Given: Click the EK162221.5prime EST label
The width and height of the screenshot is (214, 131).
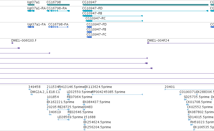Looking at the screenshot, I should [x=60, y=102].
